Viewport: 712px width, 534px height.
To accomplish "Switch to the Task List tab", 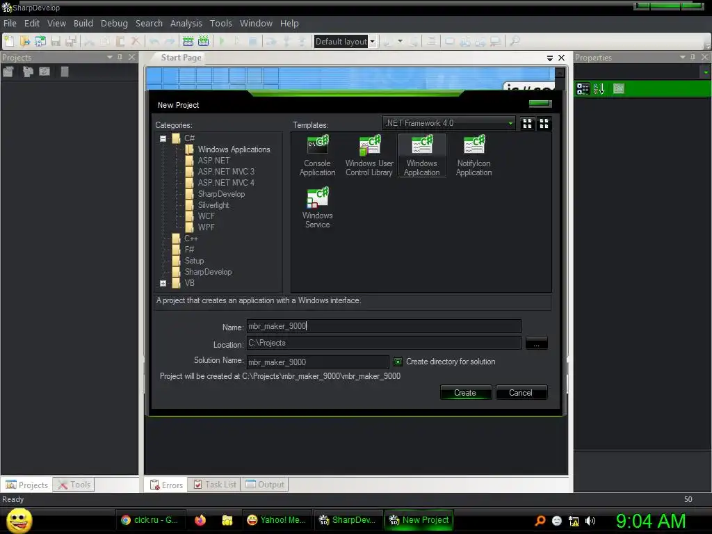I will [x=215, y=485].
